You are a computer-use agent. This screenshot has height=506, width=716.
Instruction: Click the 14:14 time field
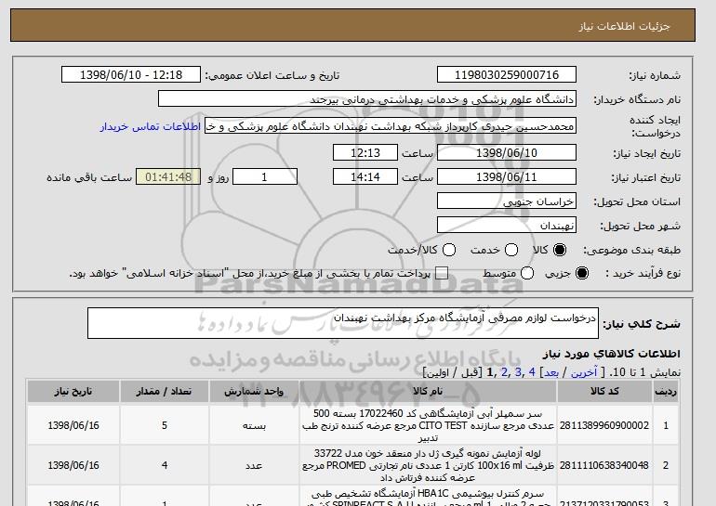(x=365, y=177)
